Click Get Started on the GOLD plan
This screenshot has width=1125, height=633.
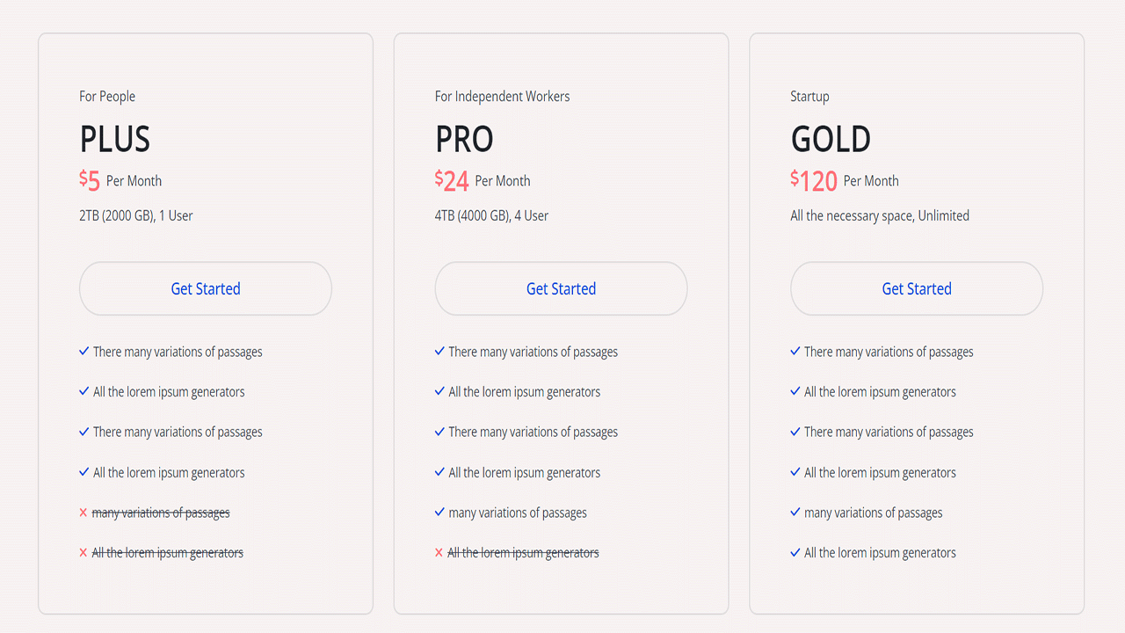(x=916, y=288)
